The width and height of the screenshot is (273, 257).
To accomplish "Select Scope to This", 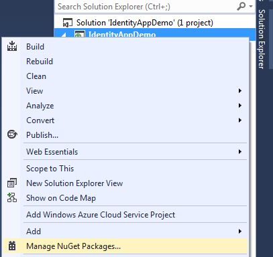I will pos(125,169).
